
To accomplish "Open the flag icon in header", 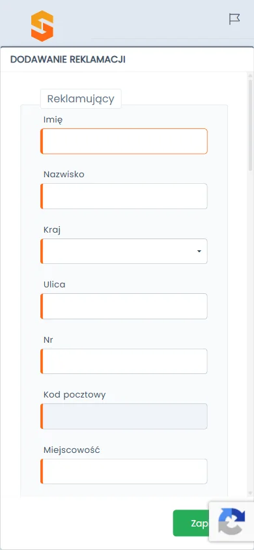I will pos(234,19).
